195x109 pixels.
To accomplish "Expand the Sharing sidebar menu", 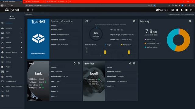I will tap(12, 57).
